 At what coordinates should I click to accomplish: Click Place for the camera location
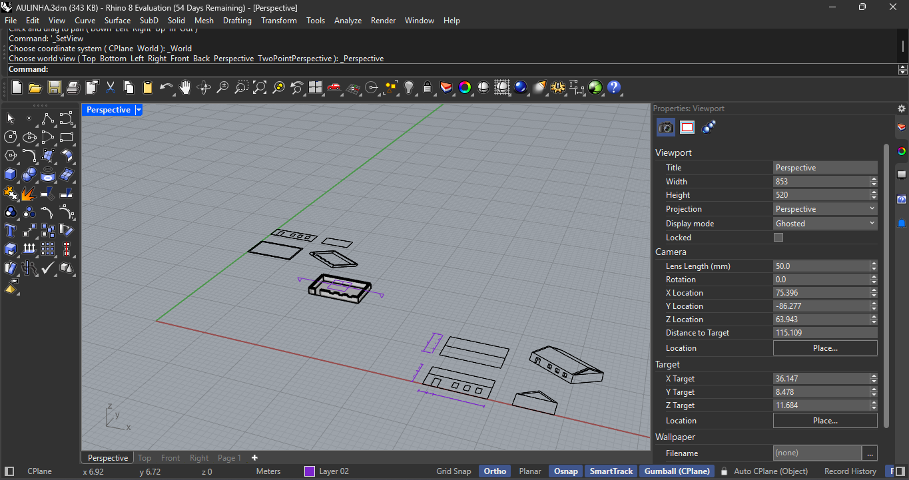825,348
